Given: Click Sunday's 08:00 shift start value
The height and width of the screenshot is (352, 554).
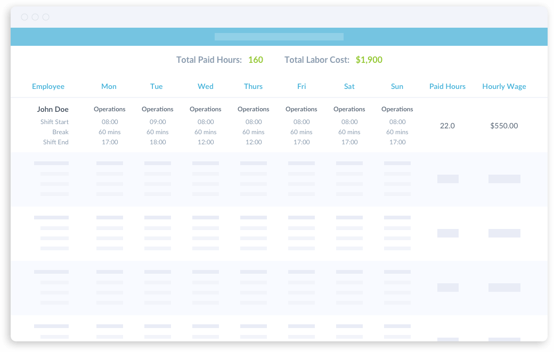Looking at the screenshot, I should (x=397, y=121).
